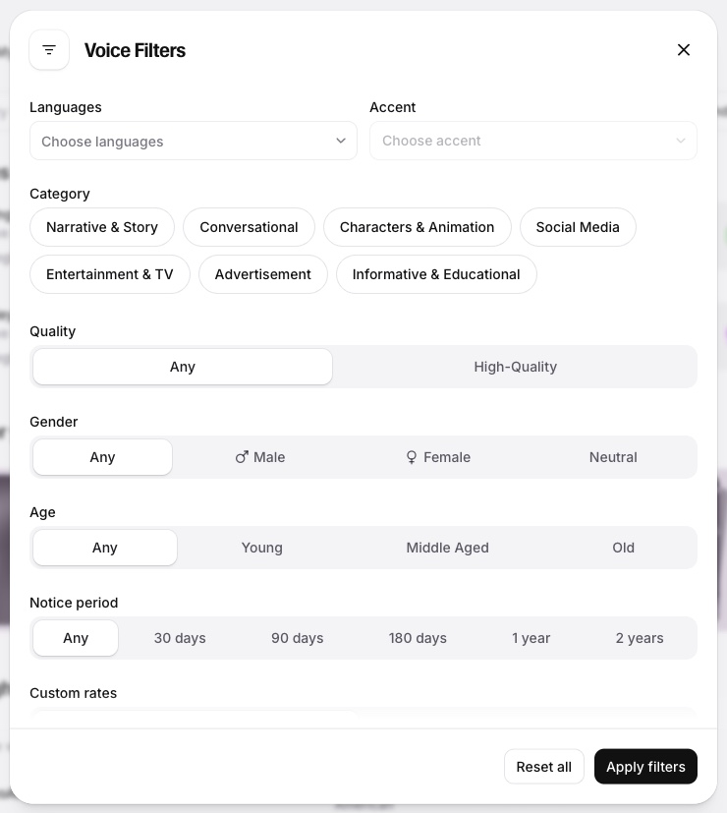
Task: Choose the Entertainment & TV category
Action: click(x=110, y=274)
